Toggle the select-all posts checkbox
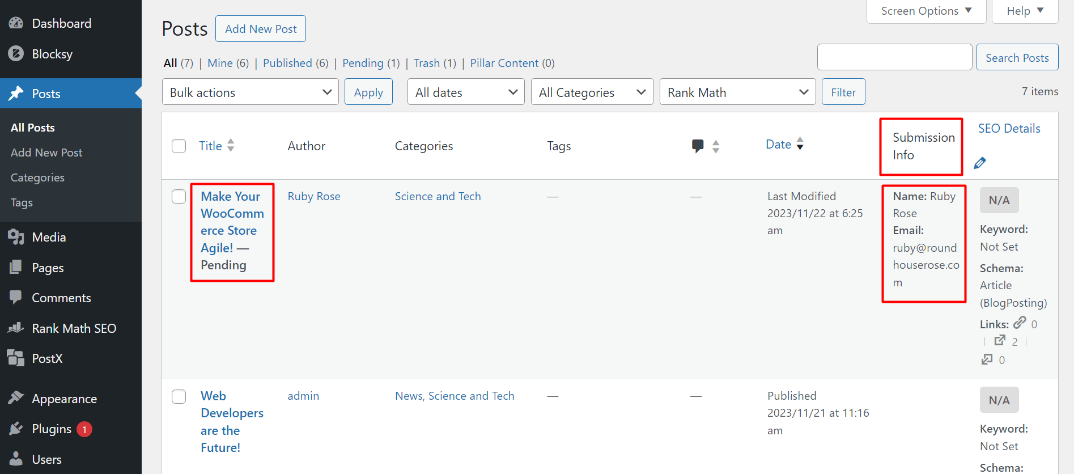Viewport: 1074px width, 474px height. [179, 146]
